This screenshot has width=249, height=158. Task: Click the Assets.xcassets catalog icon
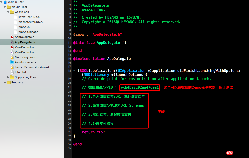(x=12, y=62)
